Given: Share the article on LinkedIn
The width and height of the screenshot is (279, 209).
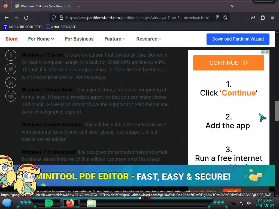Looking at the screenshot, I should (x=11, y=82).
